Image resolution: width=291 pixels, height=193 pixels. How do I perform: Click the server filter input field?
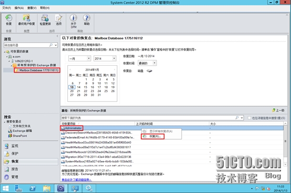(x=26, y=45)
